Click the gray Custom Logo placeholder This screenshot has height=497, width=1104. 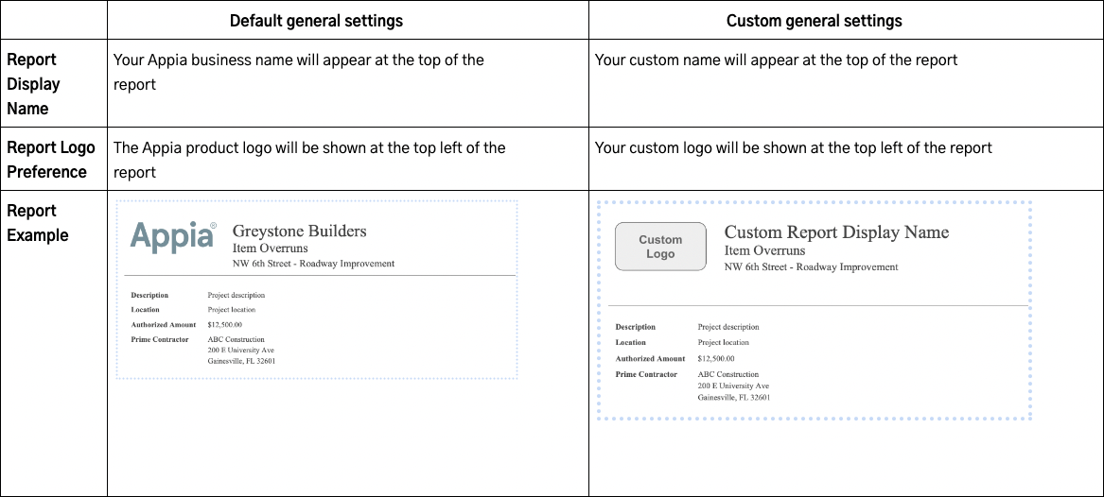click(660, 247)
